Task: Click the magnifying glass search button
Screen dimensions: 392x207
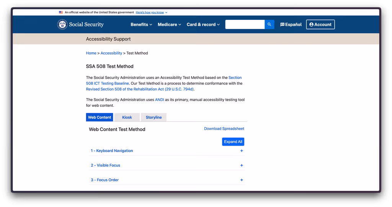Action: (269, 24)
